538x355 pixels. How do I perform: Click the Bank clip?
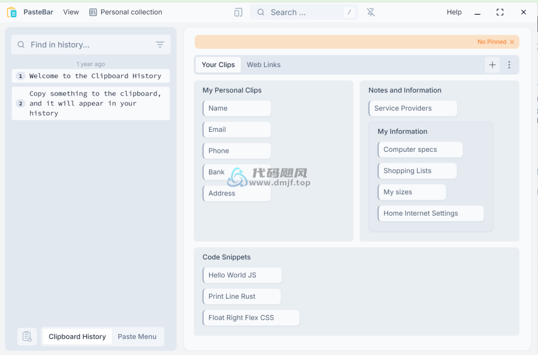click(x=237, y=172)
